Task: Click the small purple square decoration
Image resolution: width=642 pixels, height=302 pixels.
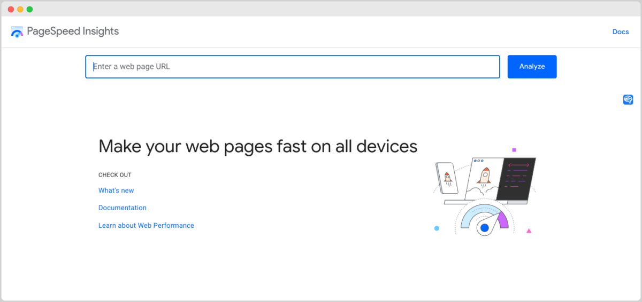Action: click(514, 150)
